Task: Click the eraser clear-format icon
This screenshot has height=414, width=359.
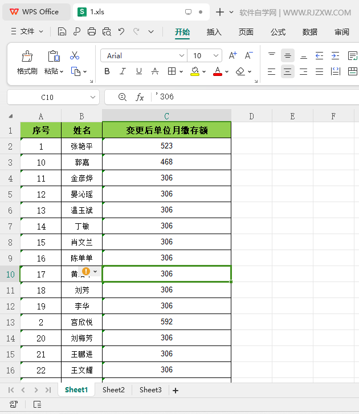Action: [240, 71]
